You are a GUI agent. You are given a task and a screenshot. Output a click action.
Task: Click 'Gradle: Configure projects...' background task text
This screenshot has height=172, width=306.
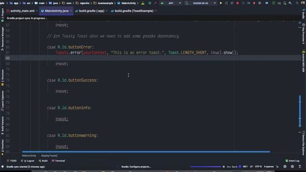click(136, 167)
